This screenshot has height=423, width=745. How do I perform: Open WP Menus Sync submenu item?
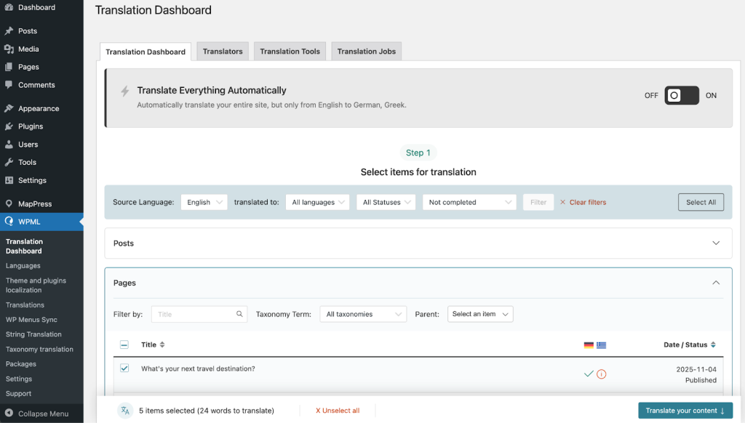point(31,320)
